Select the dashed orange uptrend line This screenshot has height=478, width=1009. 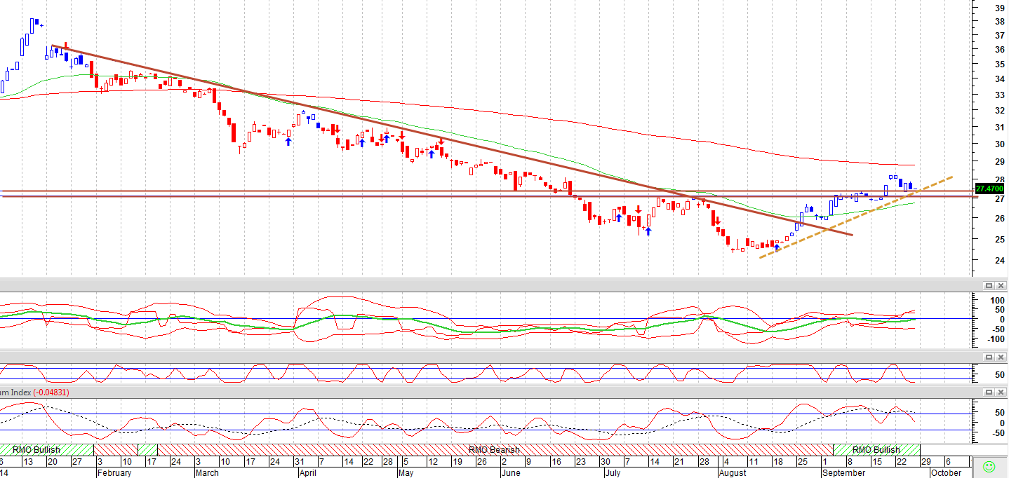click(856, 217)
